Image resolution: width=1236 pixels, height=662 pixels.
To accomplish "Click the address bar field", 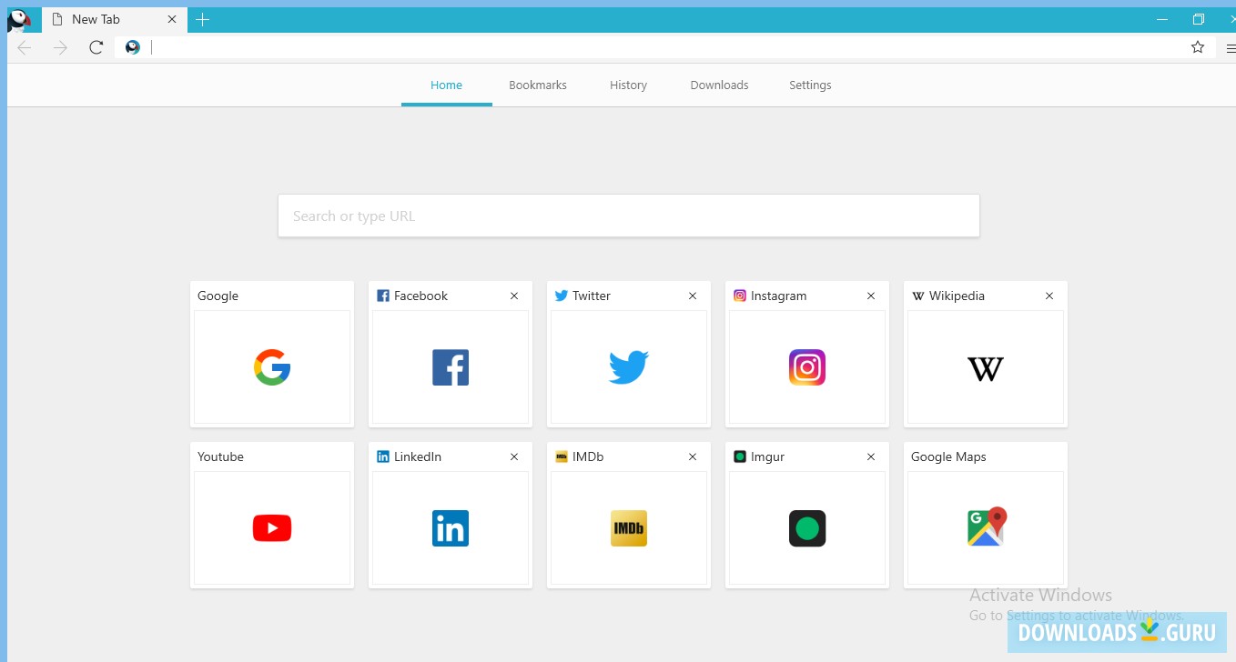I will [664, 47].
